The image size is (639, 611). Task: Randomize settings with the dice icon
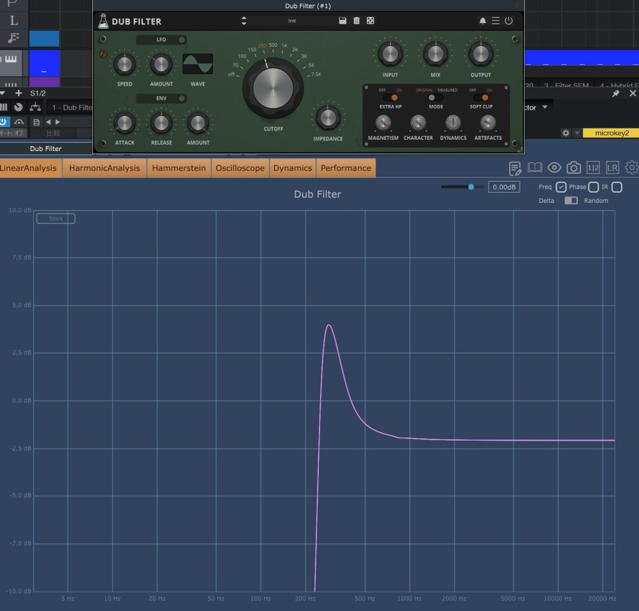click(x=370, y=21)
